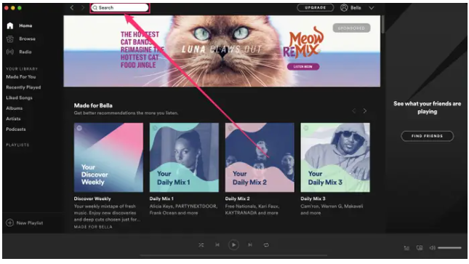Screen dimensions: 469x264
Task: Select the New Playlist label
Action: pos(30,223)
